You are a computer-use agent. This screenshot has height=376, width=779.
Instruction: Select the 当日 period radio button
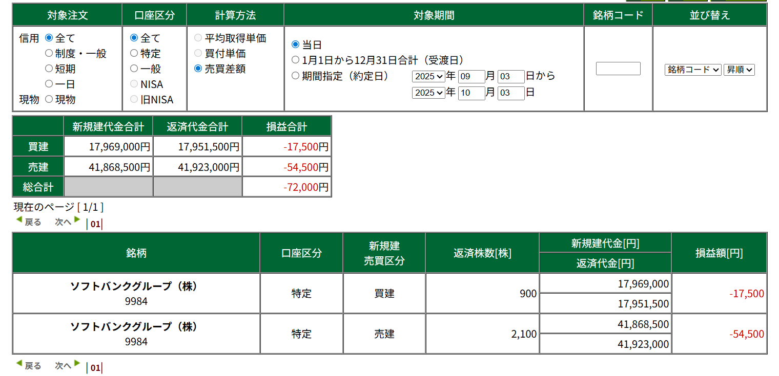295,45
